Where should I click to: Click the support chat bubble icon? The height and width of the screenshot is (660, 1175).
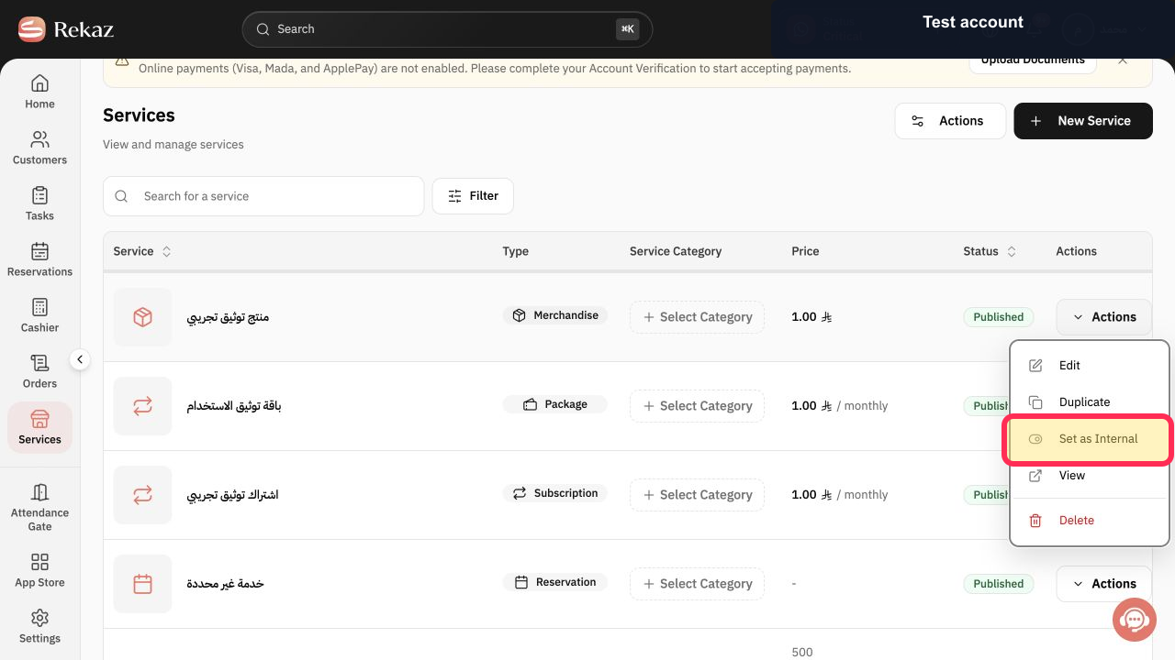pyautogui.click(x=1135, y=620)
